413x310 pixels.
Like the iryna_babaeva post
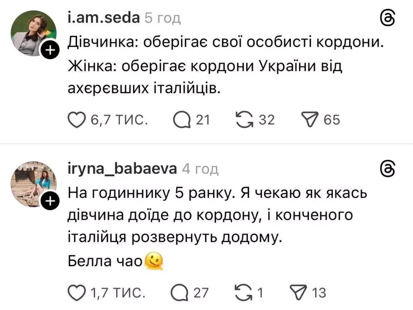pos(75,293)
